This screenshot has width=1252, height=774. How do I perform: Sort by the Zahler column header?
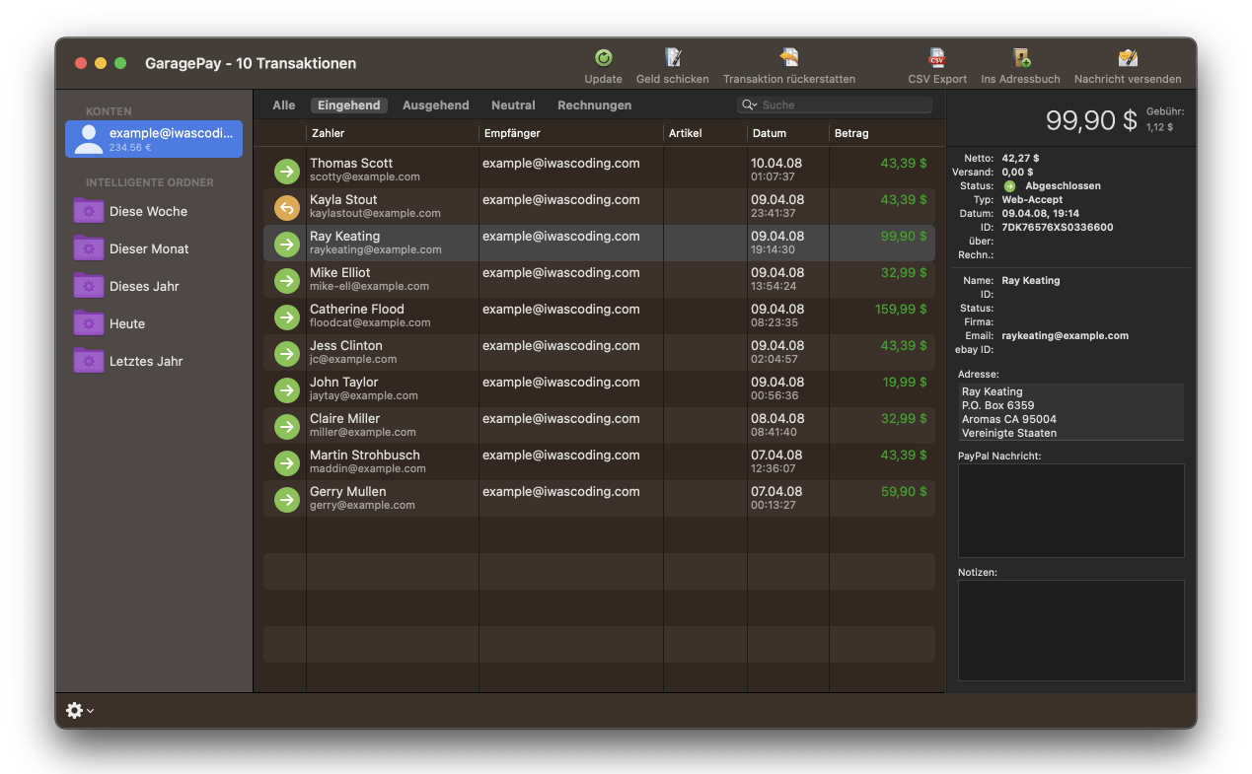(x=393, y=133)
